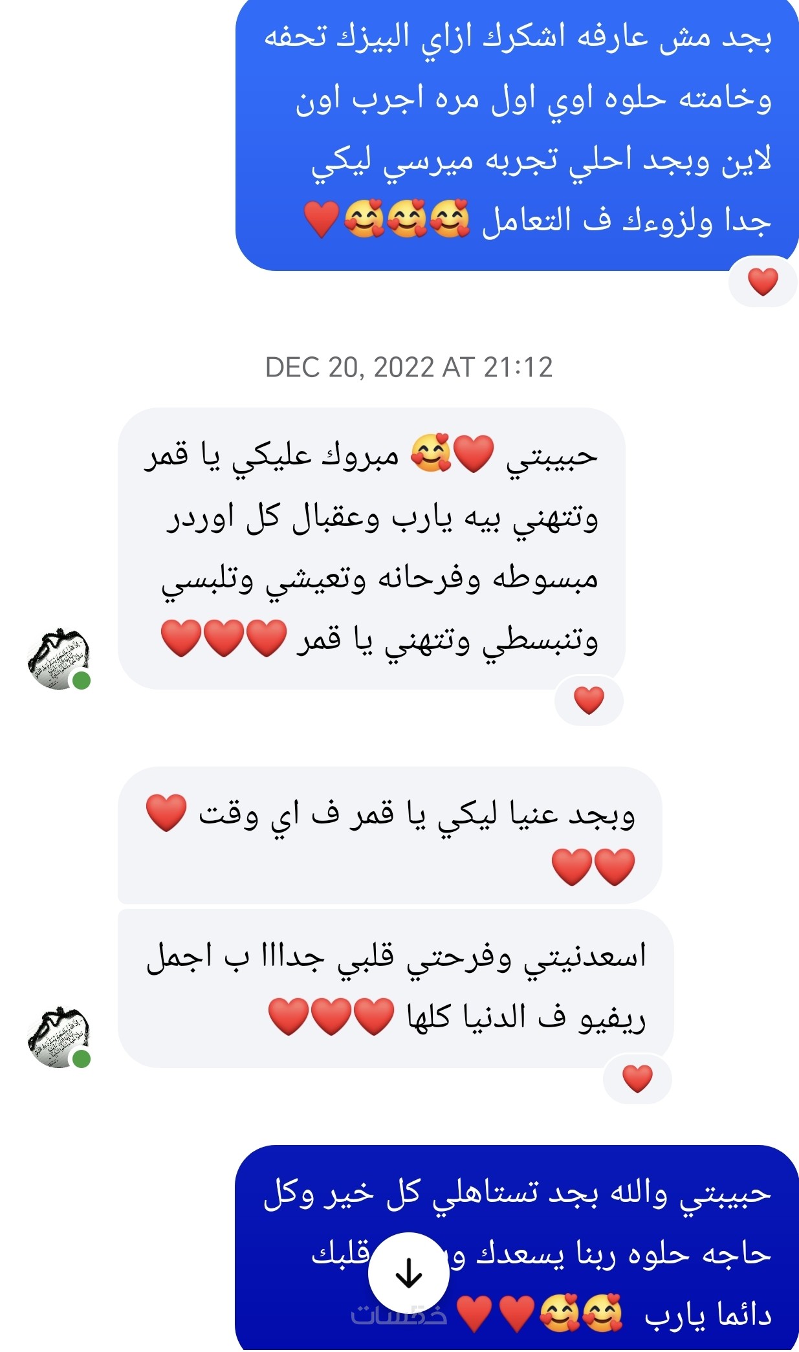Select gray message وبجد عنيا ليكي يا قمر
799x1352 pixels.
tap(389, 835)
